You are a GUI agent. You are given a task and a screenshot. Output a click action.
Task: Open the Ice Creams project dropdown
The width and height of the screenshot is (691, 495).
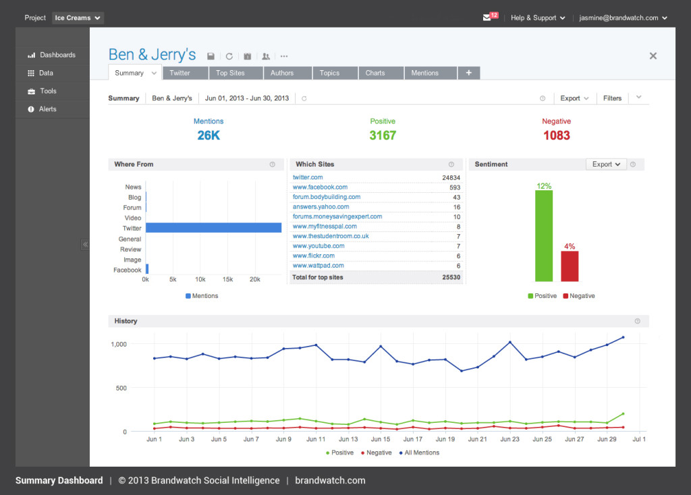pos(78,18)
